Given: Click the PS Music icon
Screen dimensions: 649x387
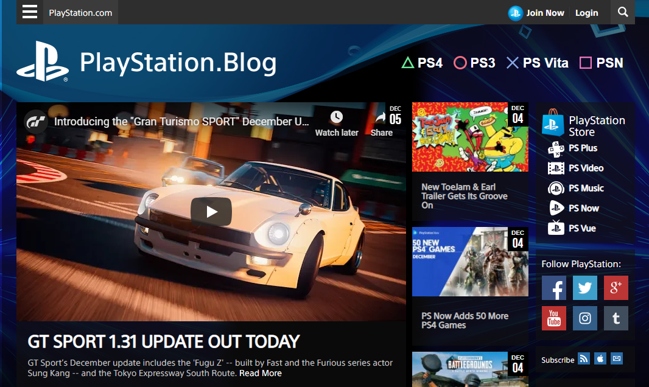Looking at the screenshot, I should pyautogui.click(x=556, y=189).
